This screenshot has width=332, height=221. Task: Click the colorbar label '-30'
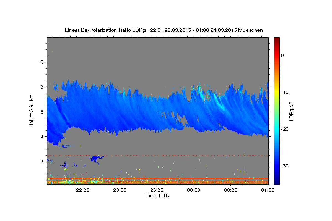285,166
